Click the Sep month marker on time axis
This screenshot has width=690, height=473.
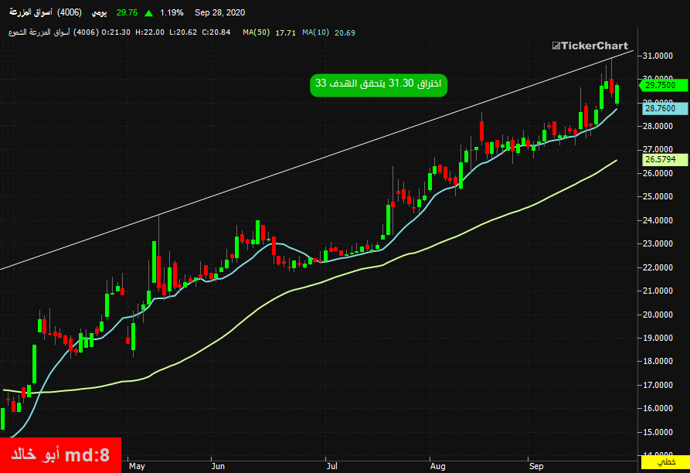(536, 466)
